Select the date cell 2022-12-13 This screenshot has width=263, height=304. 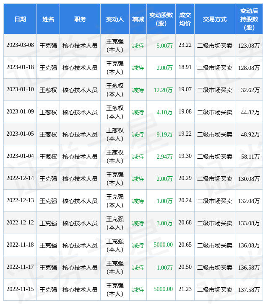point(20,200)
